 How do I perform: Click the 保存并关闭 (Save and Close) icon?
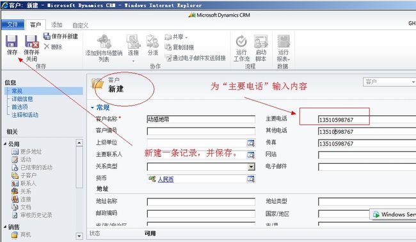(31, 42)
